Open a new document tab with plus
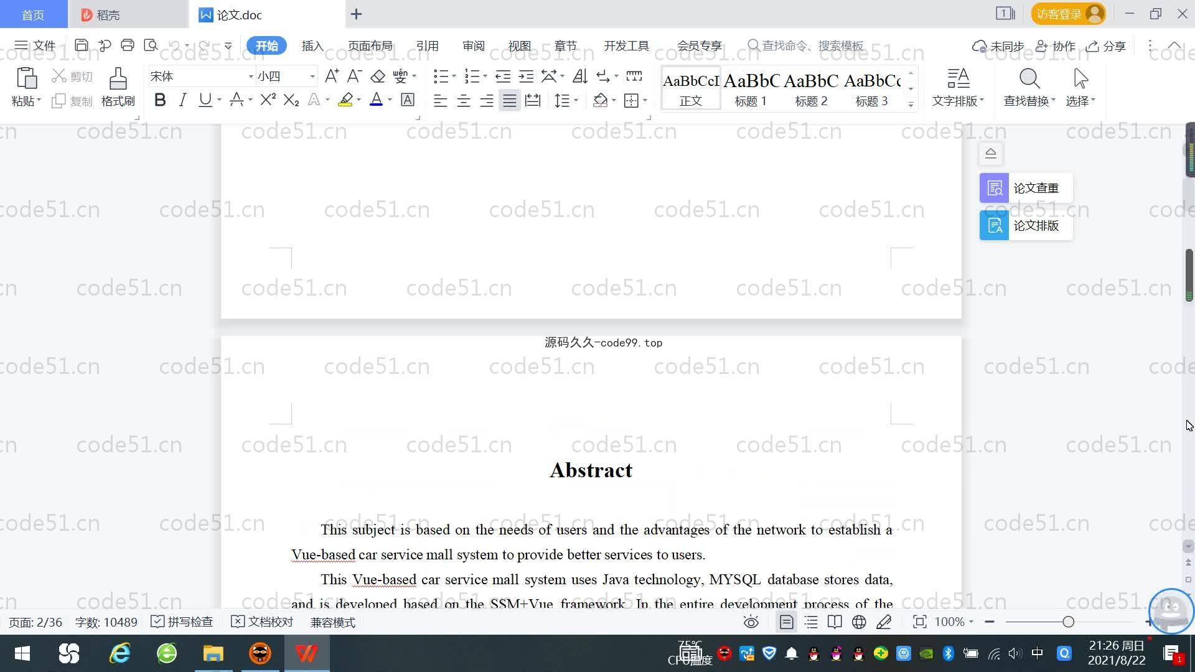Image resolution: width=1195 pixels, height=672 pixels. pyautogui.click(x=356, y=14)
